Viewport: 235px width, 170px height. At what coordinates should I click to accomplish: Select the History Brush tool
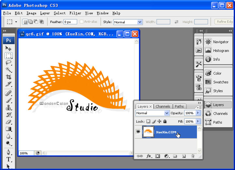pos(8,115)
